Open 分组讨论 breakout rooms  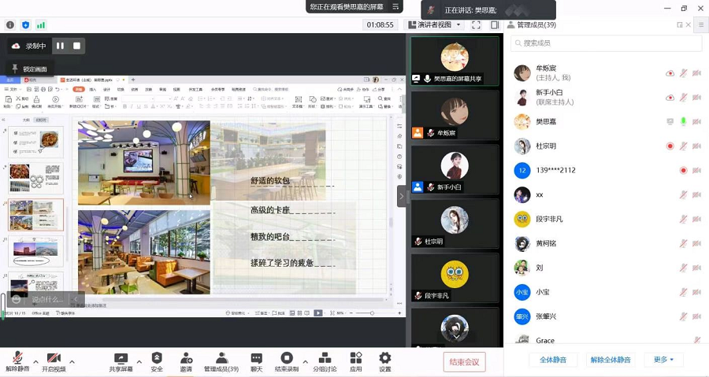click(324, 358)
